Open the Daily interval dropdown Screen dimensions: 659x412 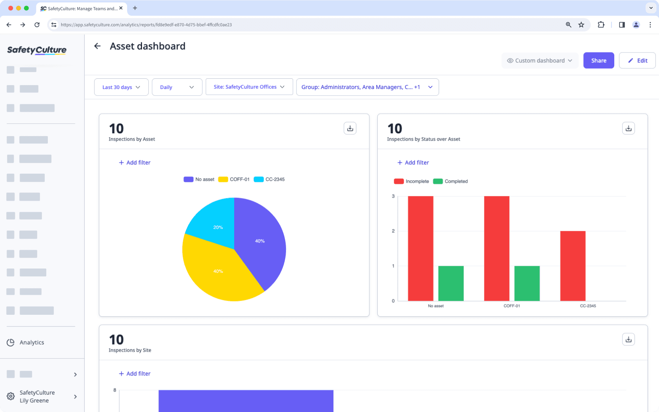tap(177, 87)
